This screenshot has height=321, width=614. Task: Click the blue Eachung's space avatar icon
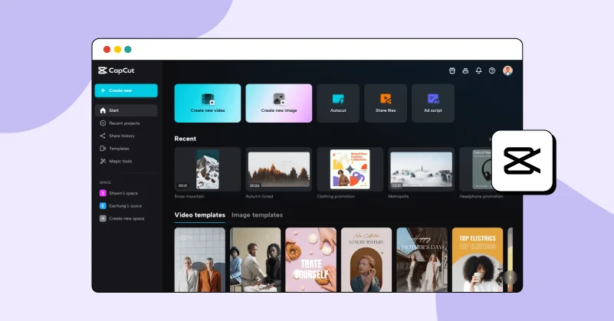point(103,205)
